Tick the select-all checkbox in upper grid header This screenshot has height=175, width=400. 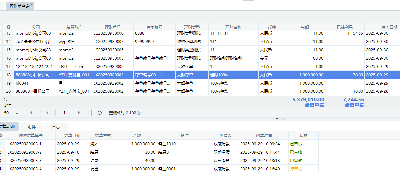pyautogui.click(x=1, y=27)
